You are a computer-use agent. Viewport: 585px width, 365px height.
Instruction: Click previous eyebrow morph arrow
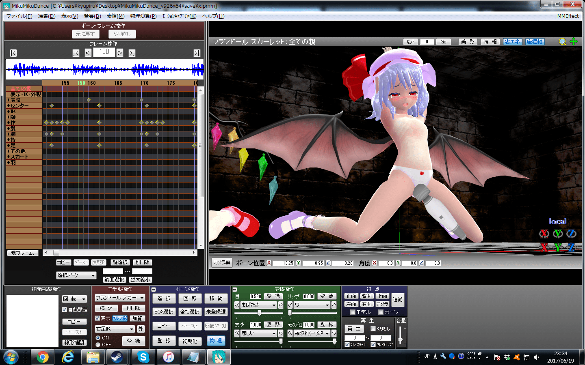click(237, 333)
